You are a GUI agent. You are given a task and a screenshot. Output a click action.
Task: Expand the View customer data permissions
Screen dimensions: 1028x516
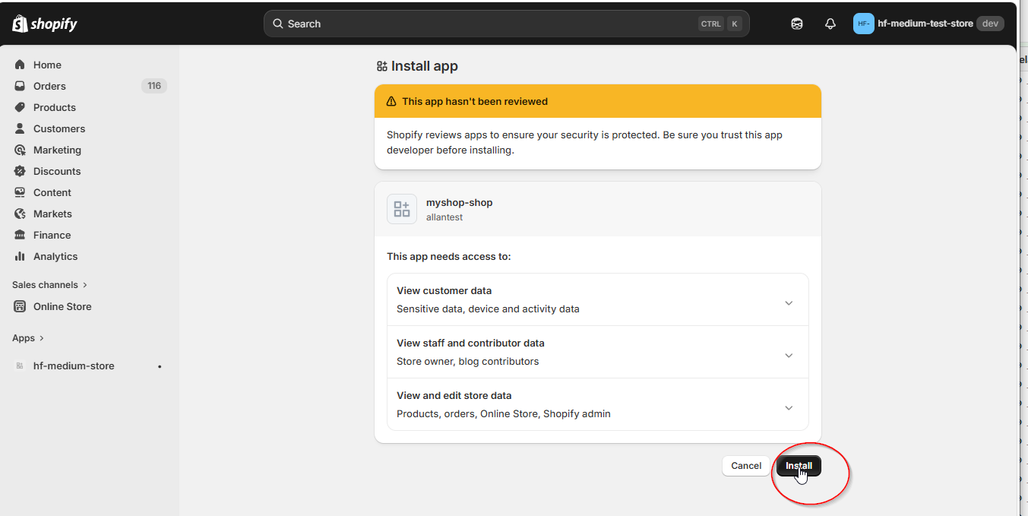coord(788,302)
